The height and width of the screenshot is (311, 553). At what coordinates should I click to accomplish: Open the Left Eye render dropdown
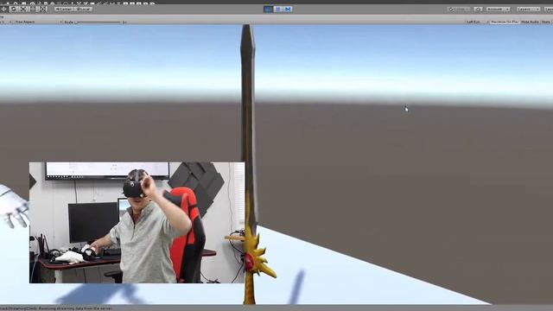coord(477,22)
